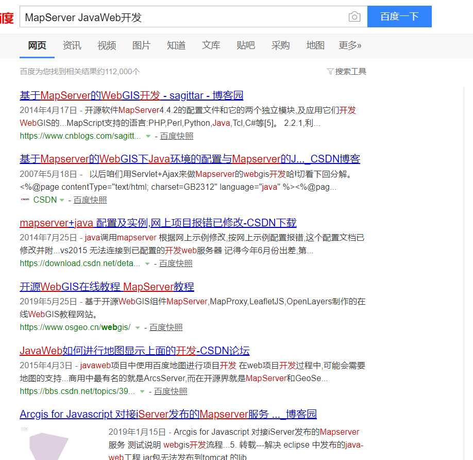Open 百度快照 for cnblogs sagittar result

tap(176, 136)
